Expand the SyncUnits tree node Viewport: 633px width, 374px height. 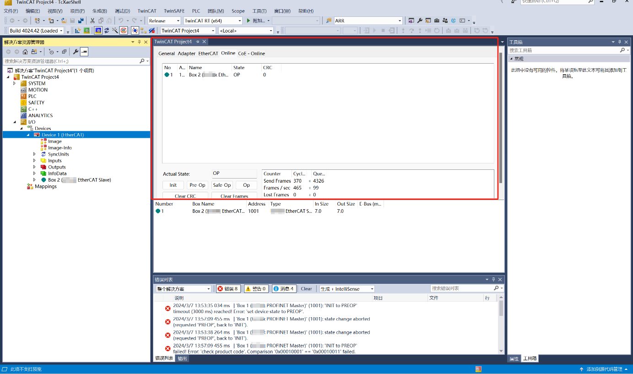(34, 154)
